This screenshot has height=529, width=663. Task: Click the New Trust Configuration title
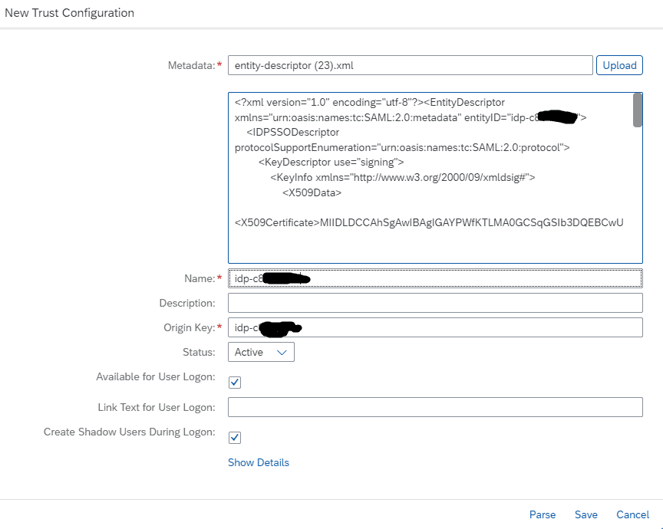(69, 13)
